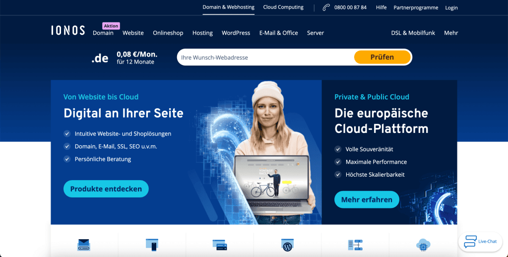The image size is (508, 257).
Task: Open the Hilfe link
Action: (381, 7)
